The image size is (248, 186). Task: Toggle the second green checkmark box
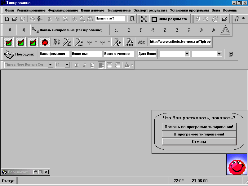tap(21, 42)
